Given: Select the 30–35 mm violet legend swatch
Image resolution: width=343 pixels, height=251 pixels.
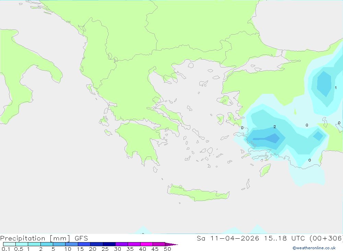Looking at the screenshot, I should coord(122,244).
